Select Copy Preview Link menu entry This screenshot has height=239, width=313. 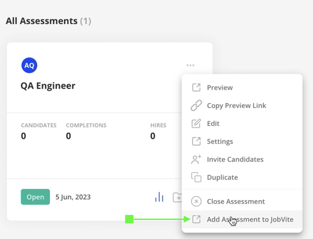click(x=242, y=106)
